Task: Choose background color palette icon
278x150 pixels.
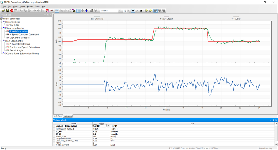Action: [150, 11]
